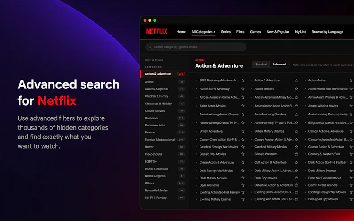This screenshot has width=354, height=221.
Task: Star the Detective Action & Adventure category
Action: [296, 185]
